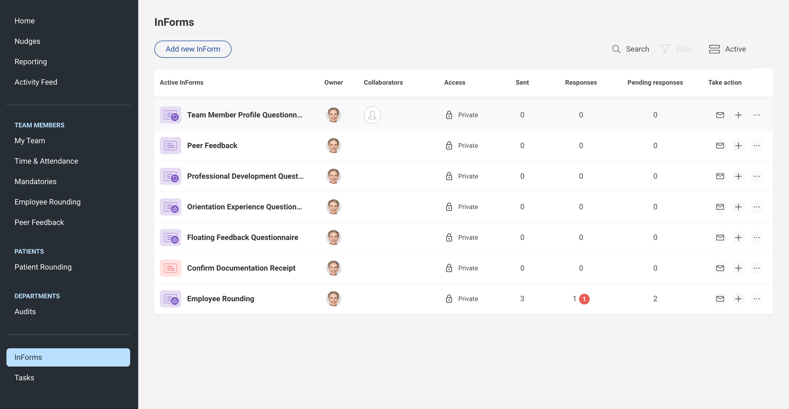Click the red Confirm Documentation Receipt icon
The image size is (789, 409).
170,268
